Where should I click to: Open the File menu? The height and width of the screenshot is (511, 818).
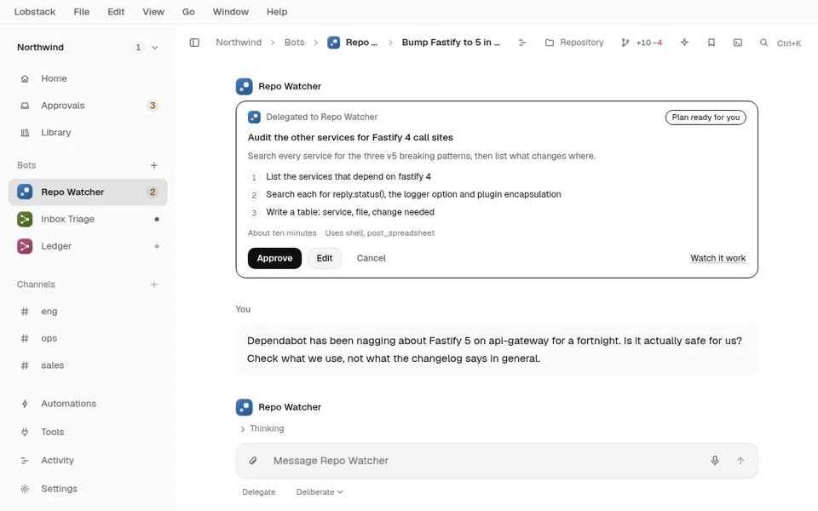pos(82,11)
